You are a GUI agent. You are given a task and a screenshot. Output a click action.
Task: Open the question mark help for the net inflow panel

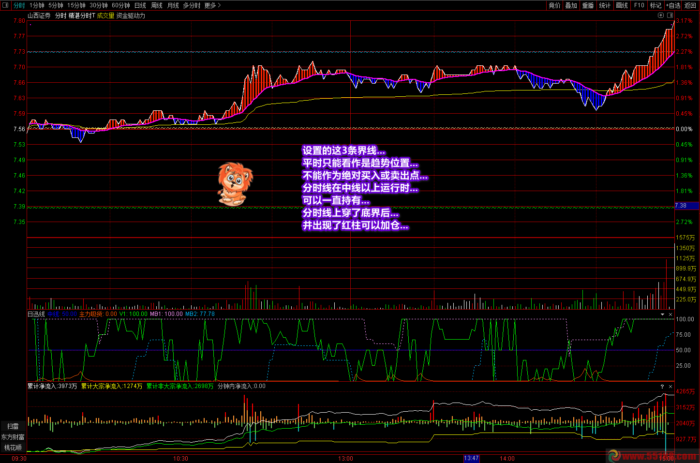pos(662,387)
